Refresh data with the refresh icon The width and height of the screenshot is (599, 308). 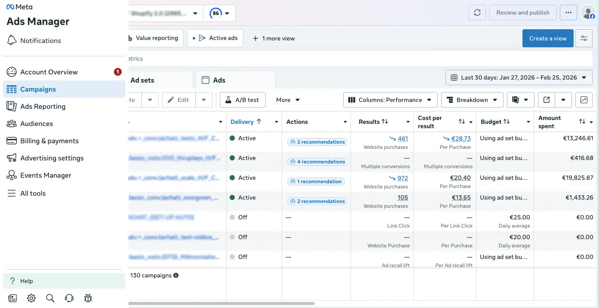pyautogui.click(x=477, y=12)
